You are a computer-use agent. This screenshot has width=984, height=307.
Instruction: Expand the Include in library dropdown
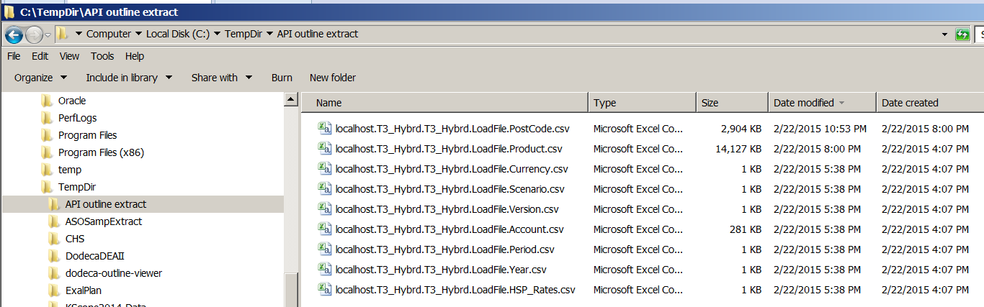(129, 78)
